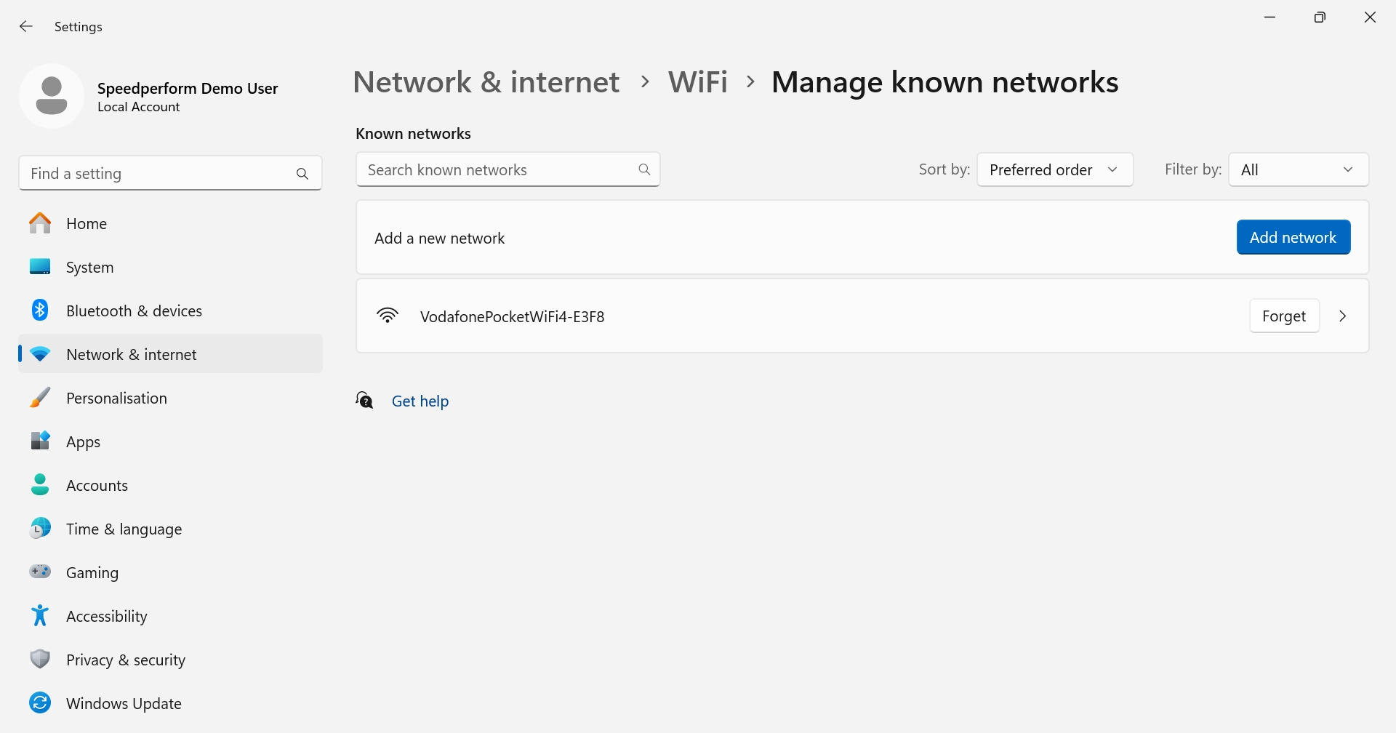Screen dimensions: 1396x733
Task: Open Bluetooth & devices settings
Action: pos(40,310)
